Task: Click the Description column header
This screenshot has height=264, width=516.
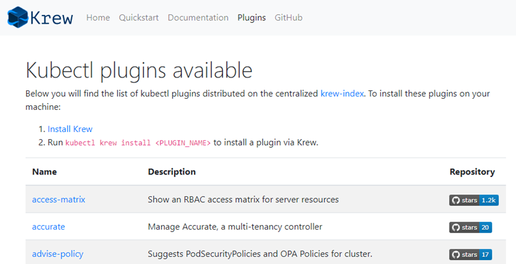Action: 172,172
